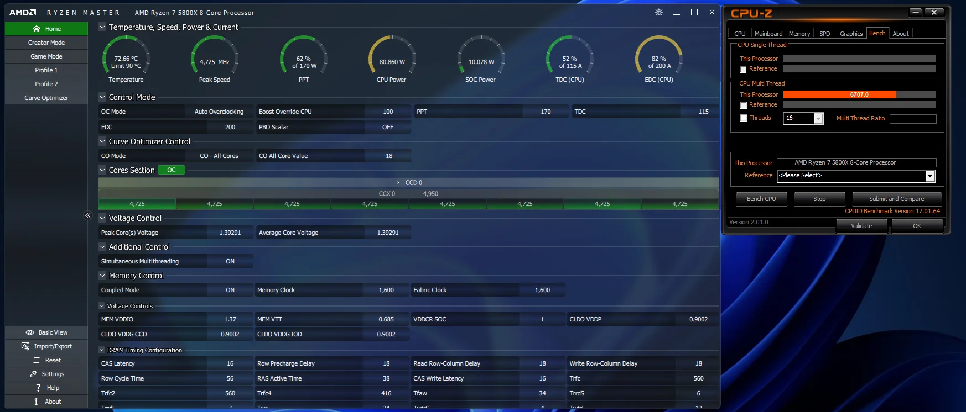Viewport: 966px width, 412px height.
Task: Click the Stop button in CPU-Z
Action: click(x=819, y=199)
